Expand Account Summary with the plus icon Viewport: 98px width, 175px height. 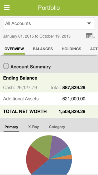(x=6, y=66)
